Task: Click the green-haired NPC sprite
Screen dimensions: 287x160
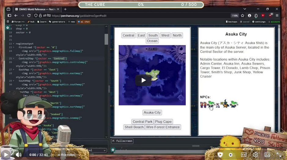Action: [x=211, y=104]
